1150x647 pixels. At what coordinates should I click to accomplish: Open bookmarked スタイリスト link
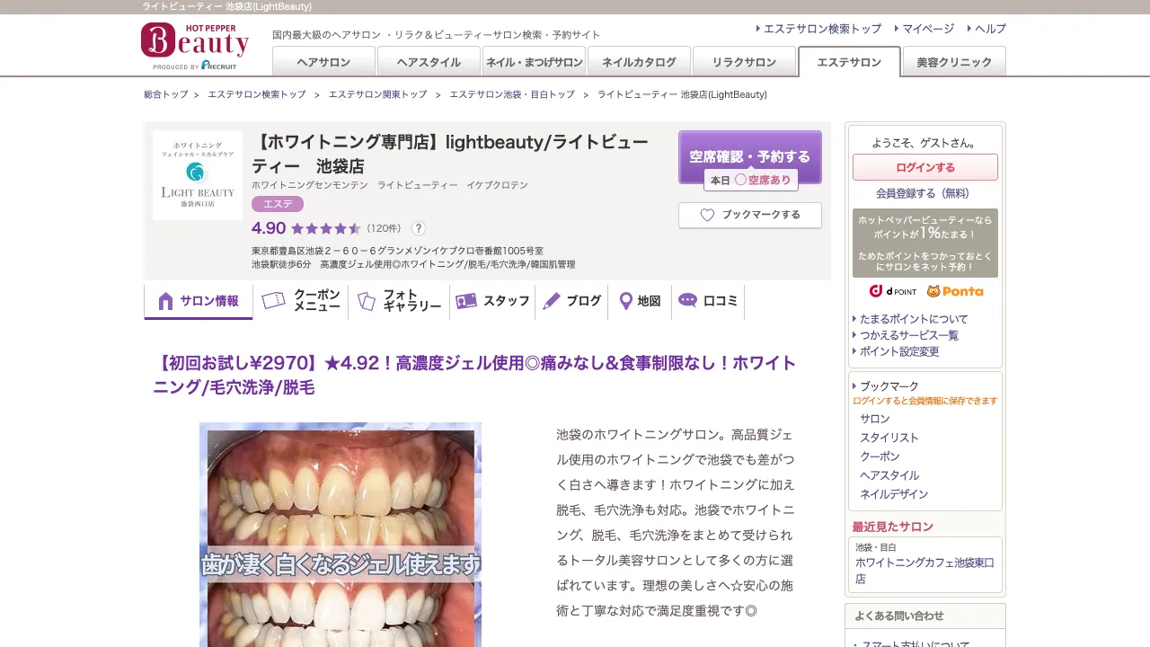(x=889, y=438)
